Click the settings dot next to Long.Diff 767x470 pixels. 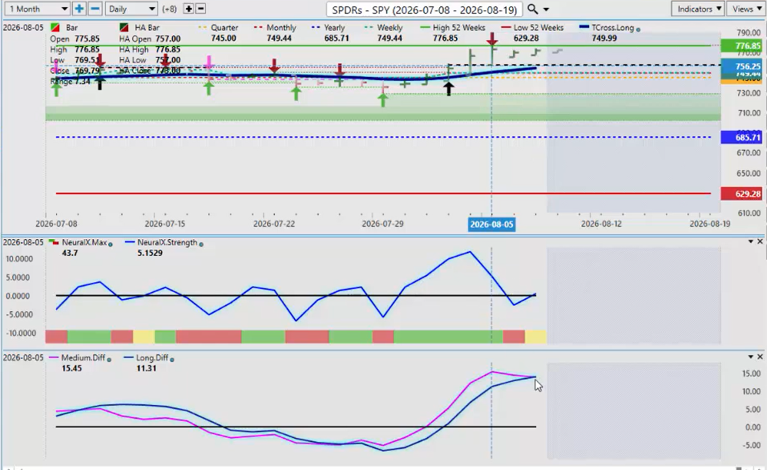pyautogui.click(x=172, y=359)
